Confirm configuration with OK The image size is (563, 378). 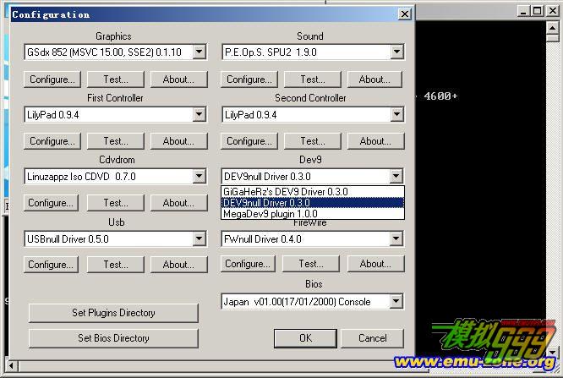[305, 338]
